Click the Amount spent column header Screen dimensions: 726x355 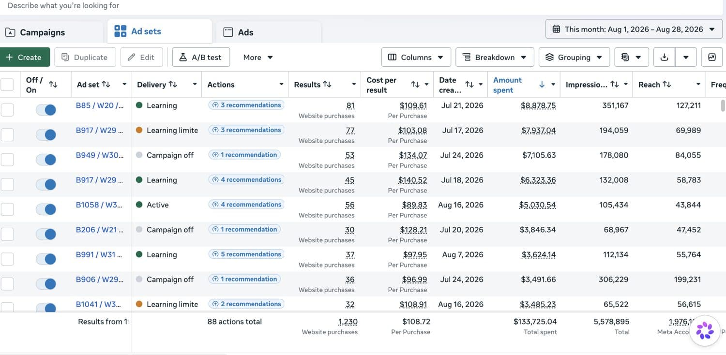click(x=507, y=85)
